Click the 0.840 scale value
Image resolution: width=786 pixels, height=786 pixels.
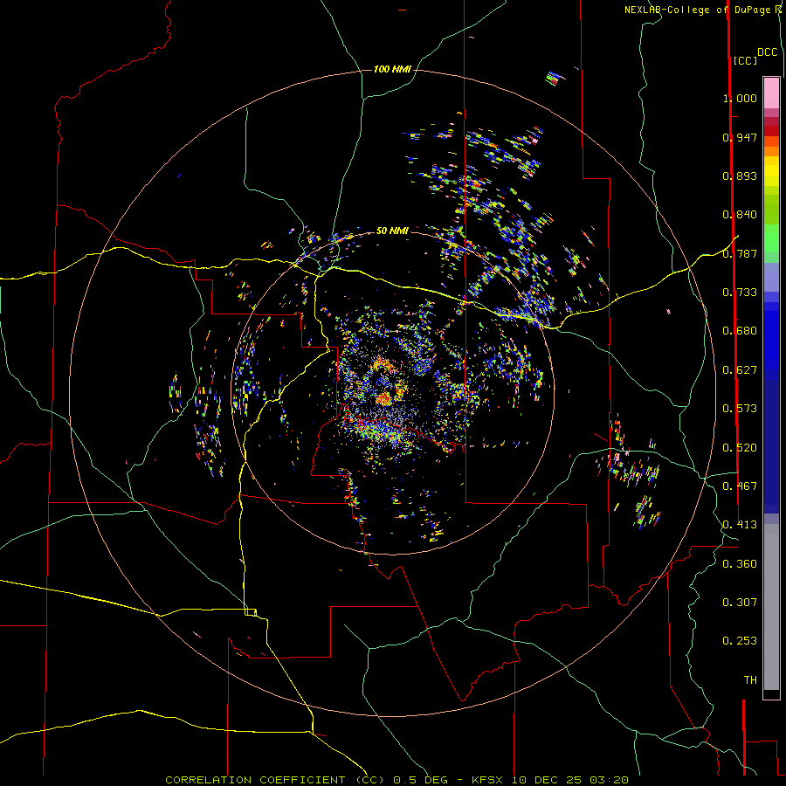740,215
